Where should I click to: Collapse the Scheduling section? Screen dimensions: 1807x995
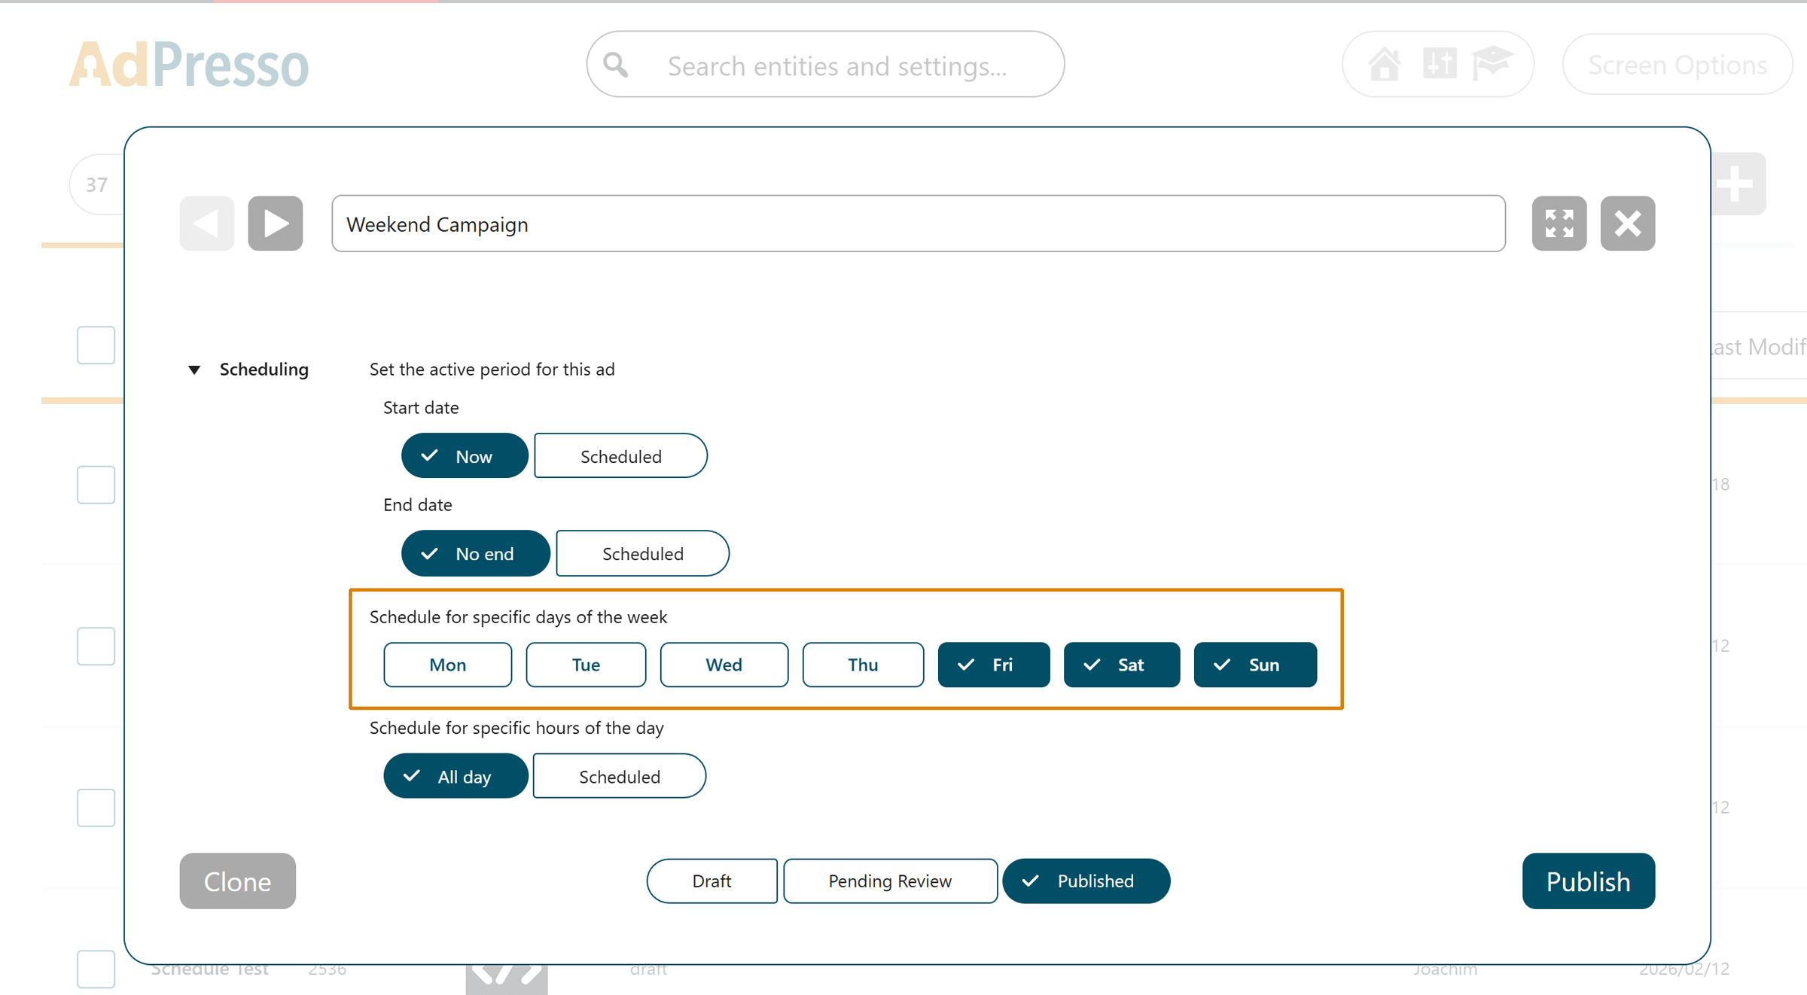point(194,369)
